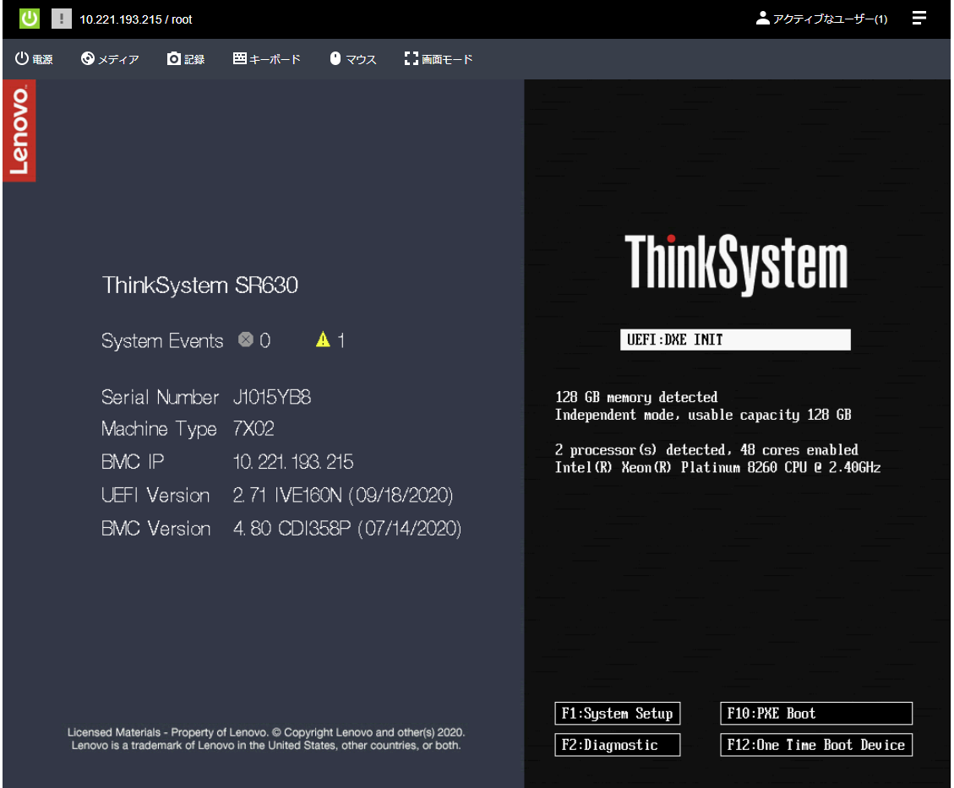Click the yellow warning triangle icon
This screenshot has height=788, width=954.
(x=323, y=340)
